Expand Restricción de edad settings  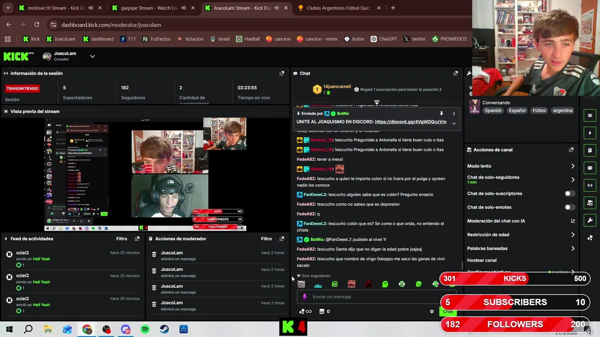tap(572, 235)
